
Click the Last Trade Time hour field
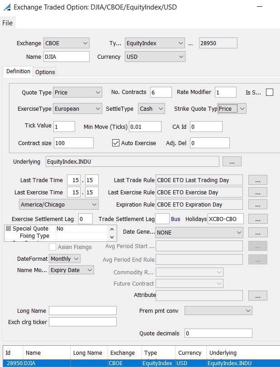click(x=74, y=180)
